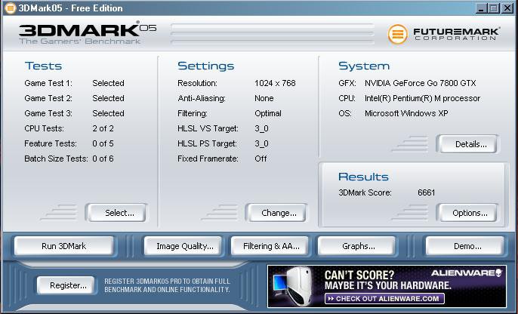Click Game Test 3 'Selected' status

(109, 113)
